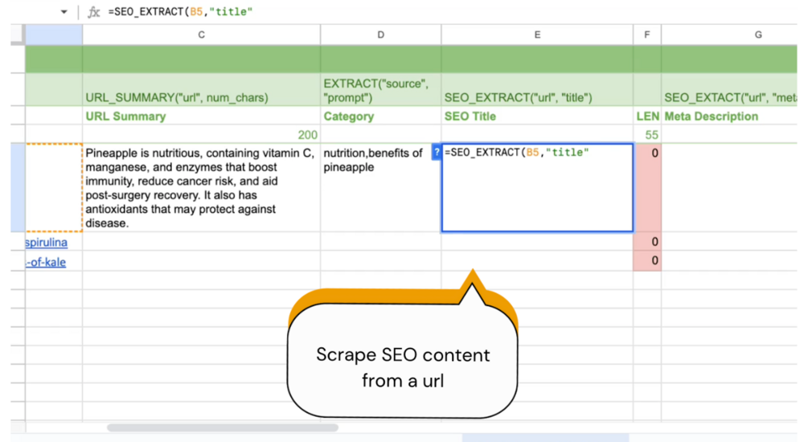Select column G header

click(x=757, y=35)
